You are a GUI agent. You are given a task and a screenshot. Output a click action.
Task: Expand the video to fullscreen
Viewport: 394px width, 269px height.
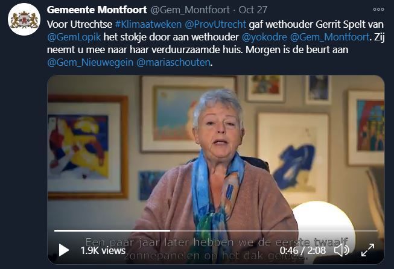(367, 250)
